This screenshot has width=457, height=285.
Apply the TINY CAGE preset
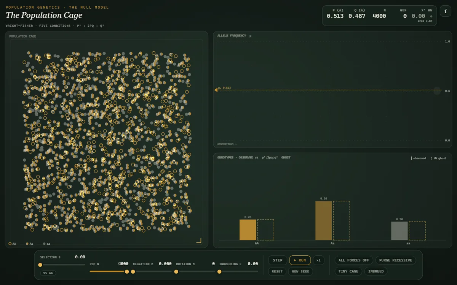click(348, 271)
